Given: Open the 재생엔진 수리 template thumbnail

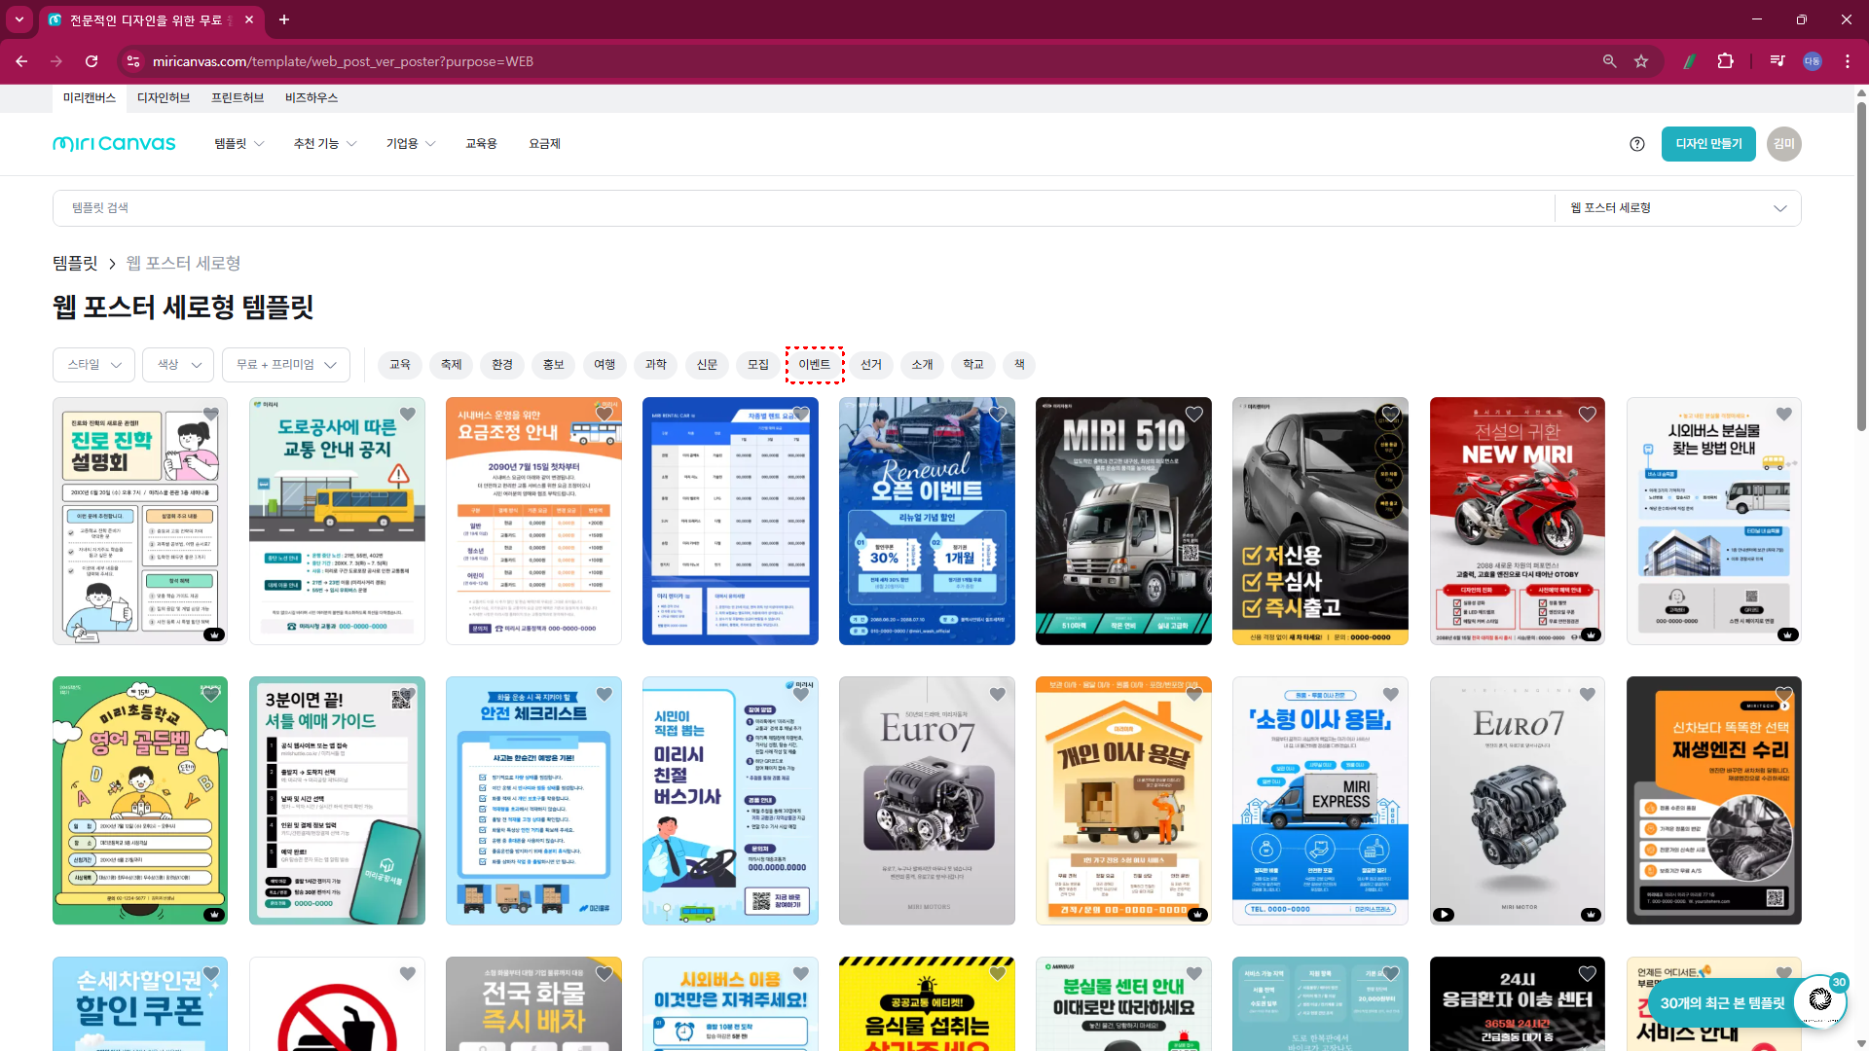Looking at the screenshot, I should click(1713, 800).
